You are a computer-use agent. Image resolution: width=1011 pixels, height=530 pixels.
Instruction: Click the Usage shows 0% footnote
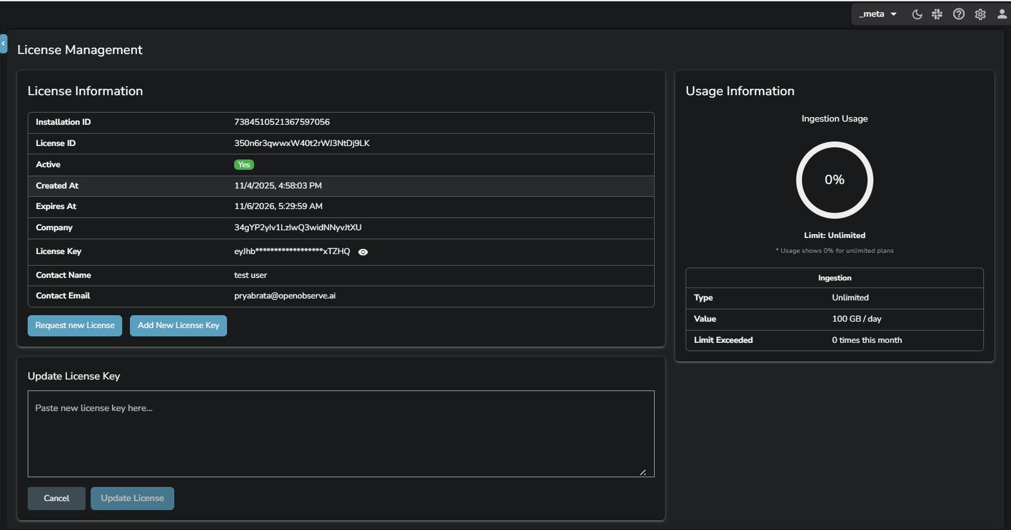pyautogui.click(x=835, y=251)
